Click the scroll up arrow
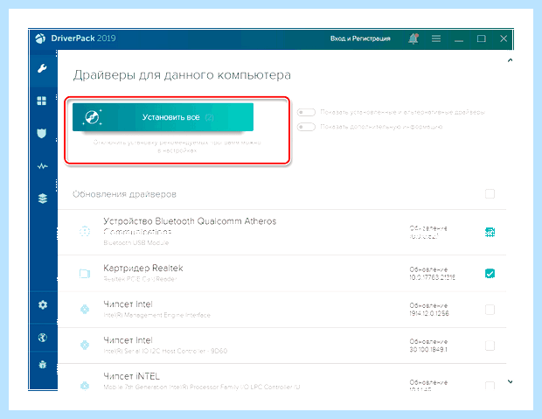542x419 pixels. click(510, 60)
